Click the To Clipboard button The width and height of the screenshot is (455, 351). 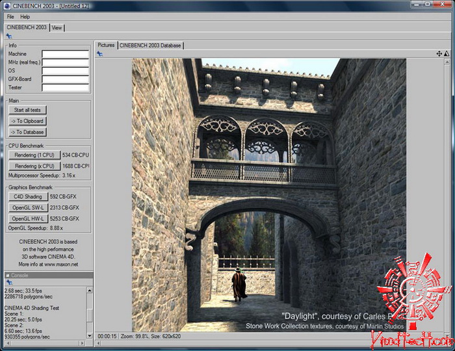[x=27, y=121]
